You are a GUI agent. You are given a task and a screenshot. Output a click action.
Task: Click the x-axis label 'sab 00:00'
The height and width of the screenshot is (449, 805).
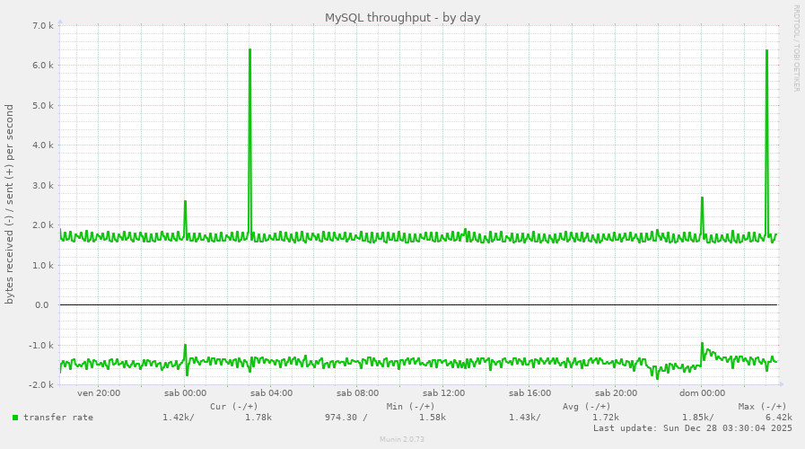tap(186, 393)
